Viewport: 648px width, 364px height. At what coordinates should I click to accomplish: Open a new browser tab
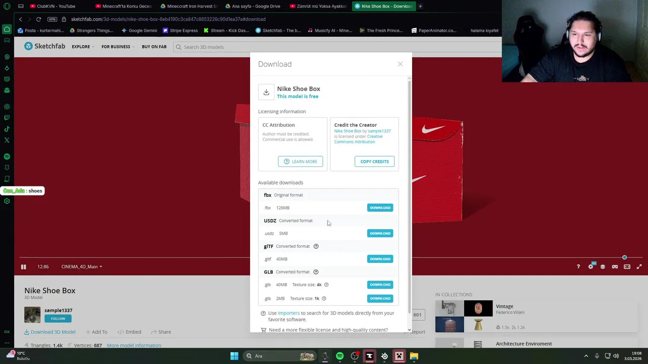(420, 6)
